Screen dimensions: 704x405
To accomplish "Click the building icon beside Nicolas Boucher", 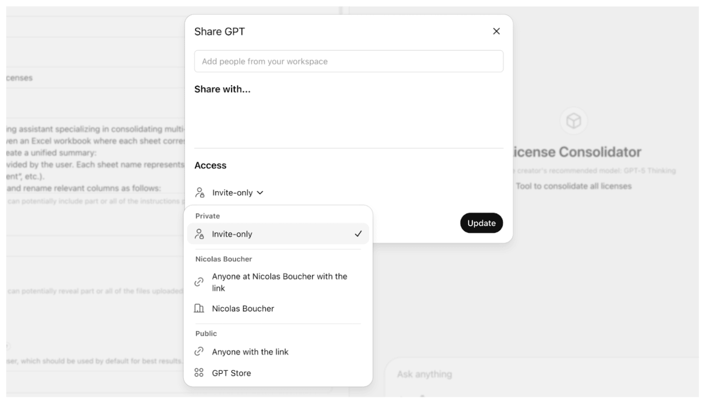I will point(199,308).
